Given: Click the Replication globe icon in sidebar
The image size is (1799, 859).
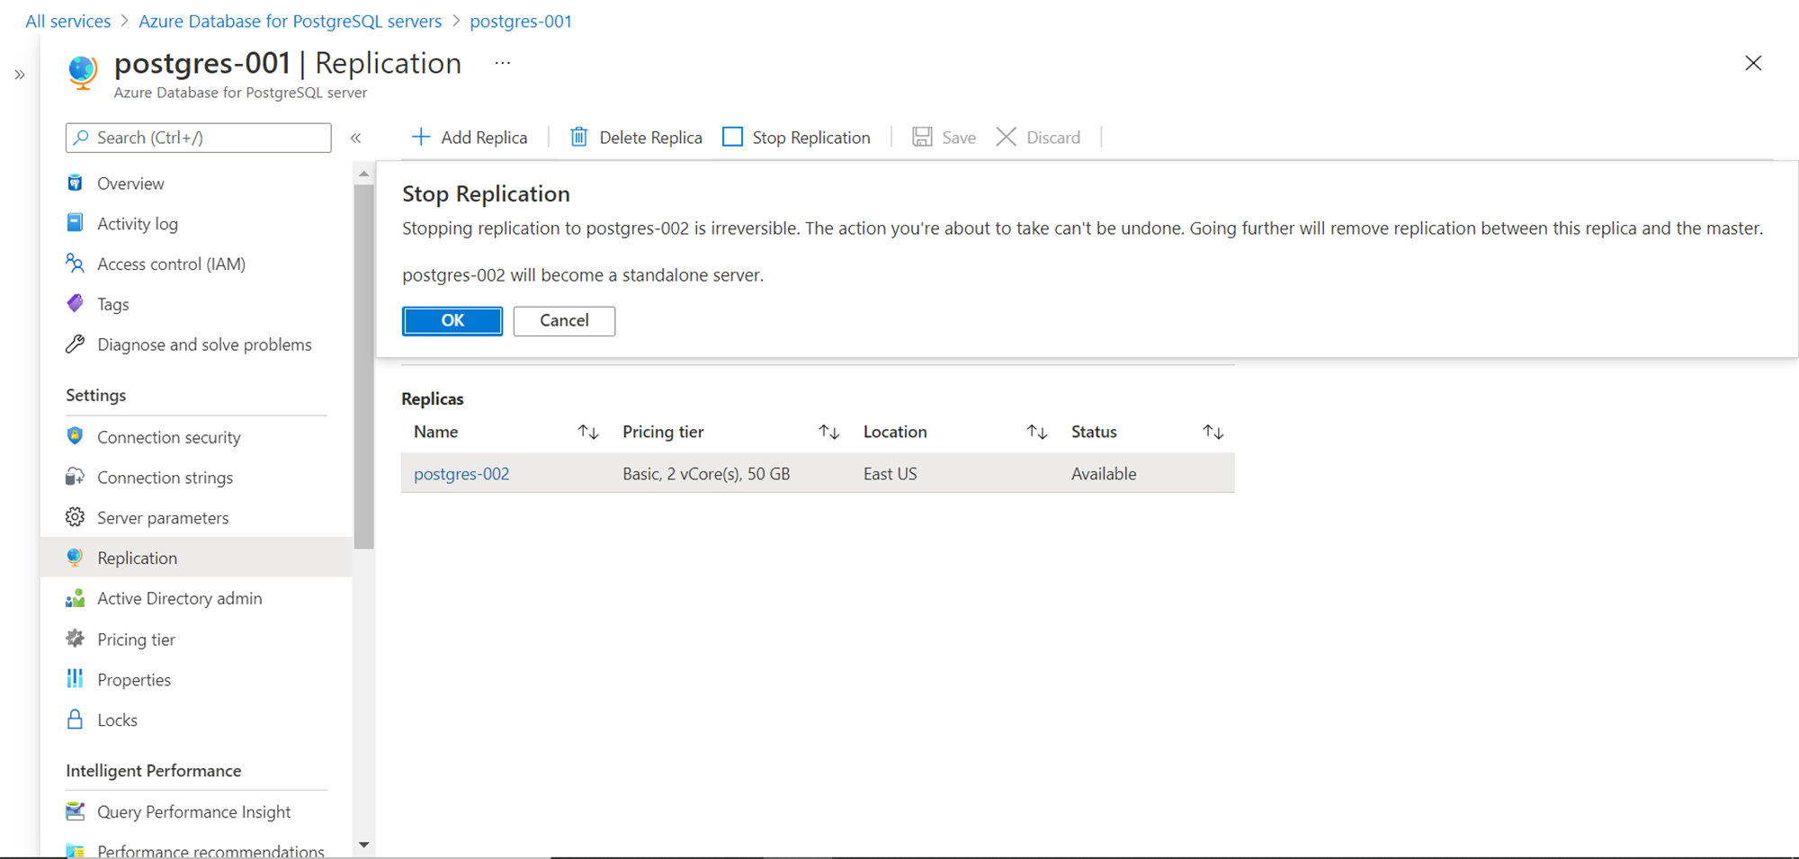Looking at the screenshot, I should click(76, 558).
